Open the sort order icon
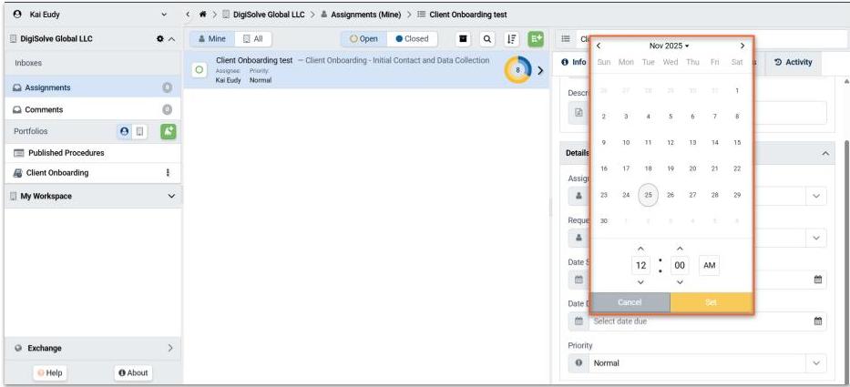Image resolution: width=850 pixels, height=387 pixels. (511, 39)
